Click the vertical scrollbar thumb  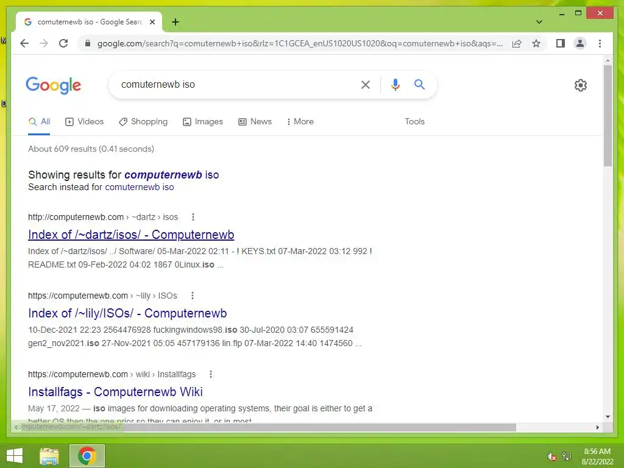pos(608,115)
